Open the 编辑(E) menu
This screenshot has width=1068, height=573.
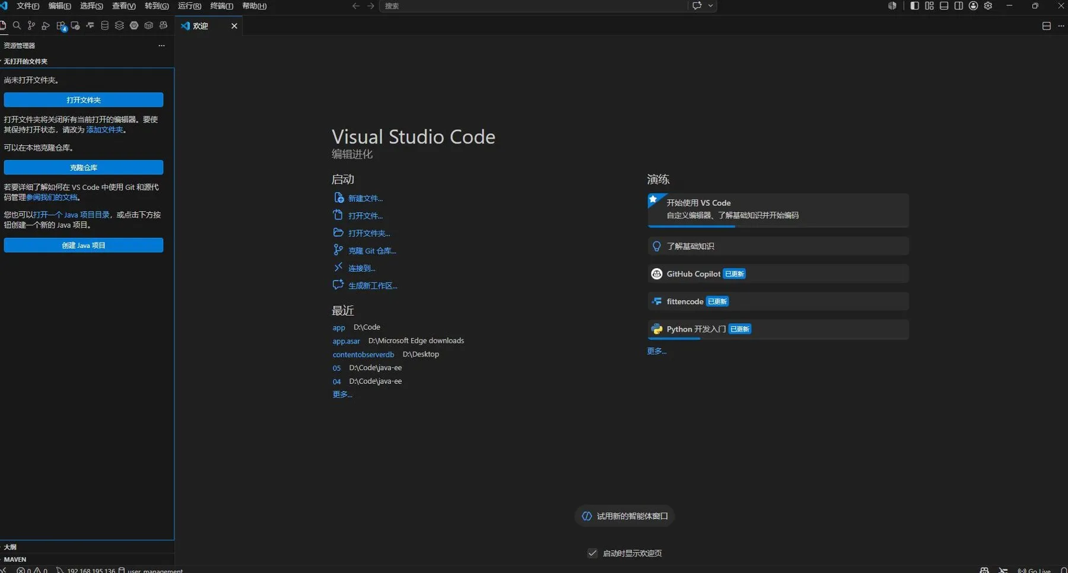coord(59,6)
